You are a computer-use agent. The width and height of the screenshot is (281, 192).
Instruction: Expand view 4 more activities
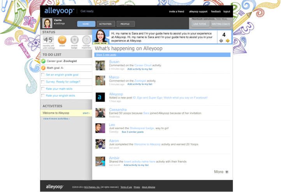click(x=56, y=119)
